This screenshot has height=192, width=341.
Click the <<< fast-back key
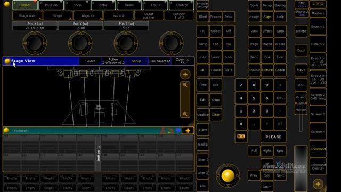click(202, 57)
